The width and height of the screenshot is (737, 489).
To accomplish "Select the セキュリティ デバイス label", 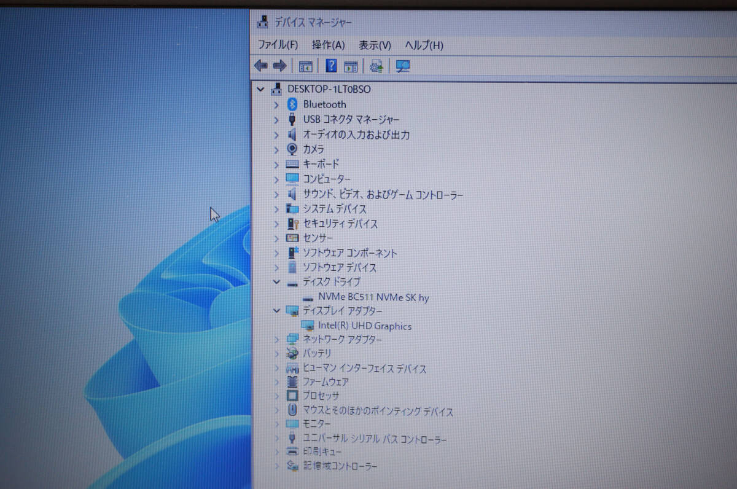I will (340, 224).
